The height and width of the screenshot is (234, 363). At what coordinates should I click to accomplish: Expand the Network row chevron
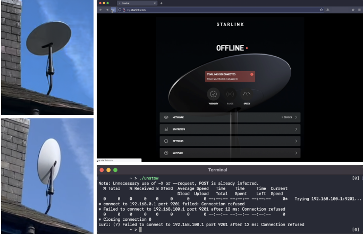296,117
